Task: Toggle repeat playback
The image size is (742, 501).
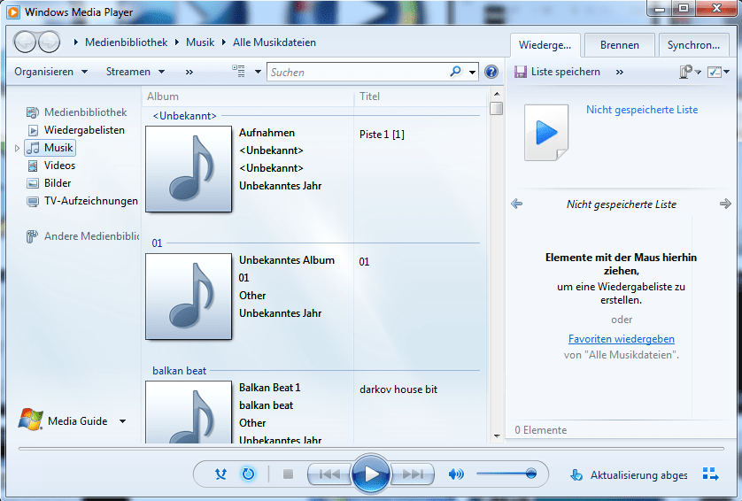Action: 248,474
